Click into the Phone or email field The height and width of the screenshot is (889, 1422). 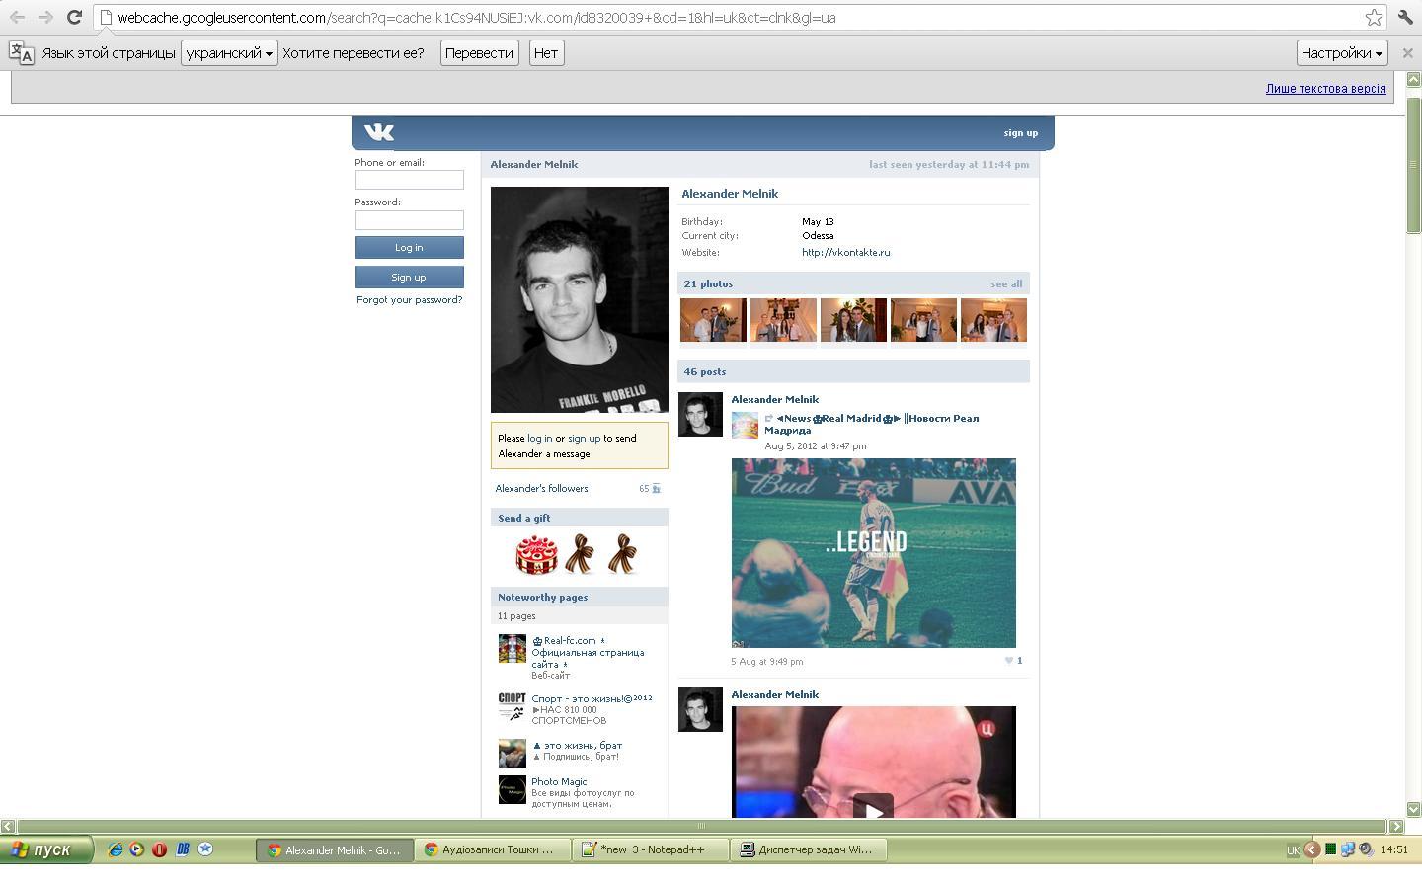(409, 180)
